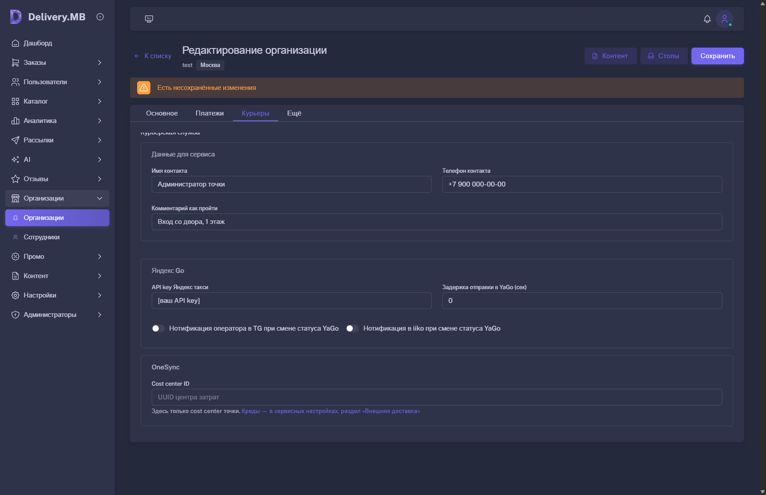Click the Пользователи people icon
766x495 pixels.
pyautogui.click(x=15, y=82)
